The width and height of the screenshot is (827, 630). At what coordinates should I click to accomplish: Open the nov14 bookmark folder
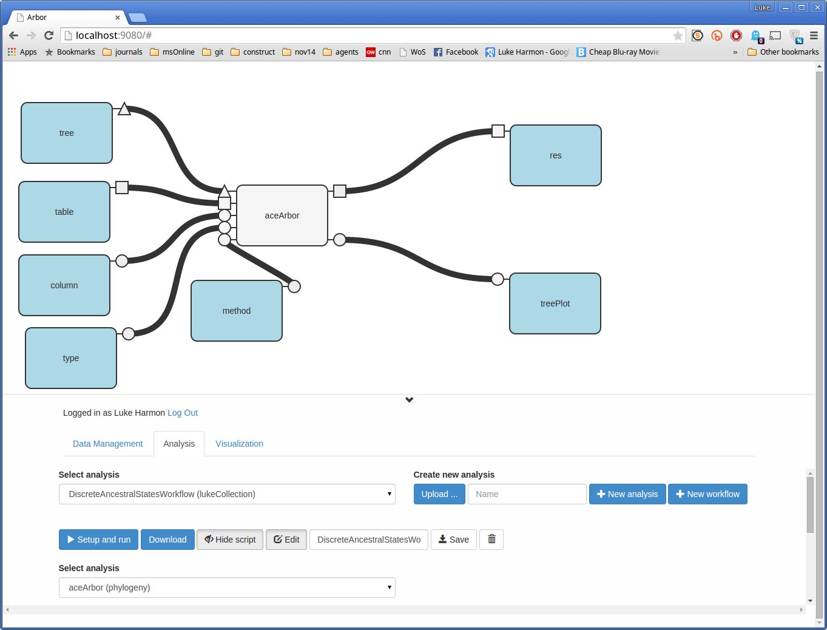[x=299, y=52]
